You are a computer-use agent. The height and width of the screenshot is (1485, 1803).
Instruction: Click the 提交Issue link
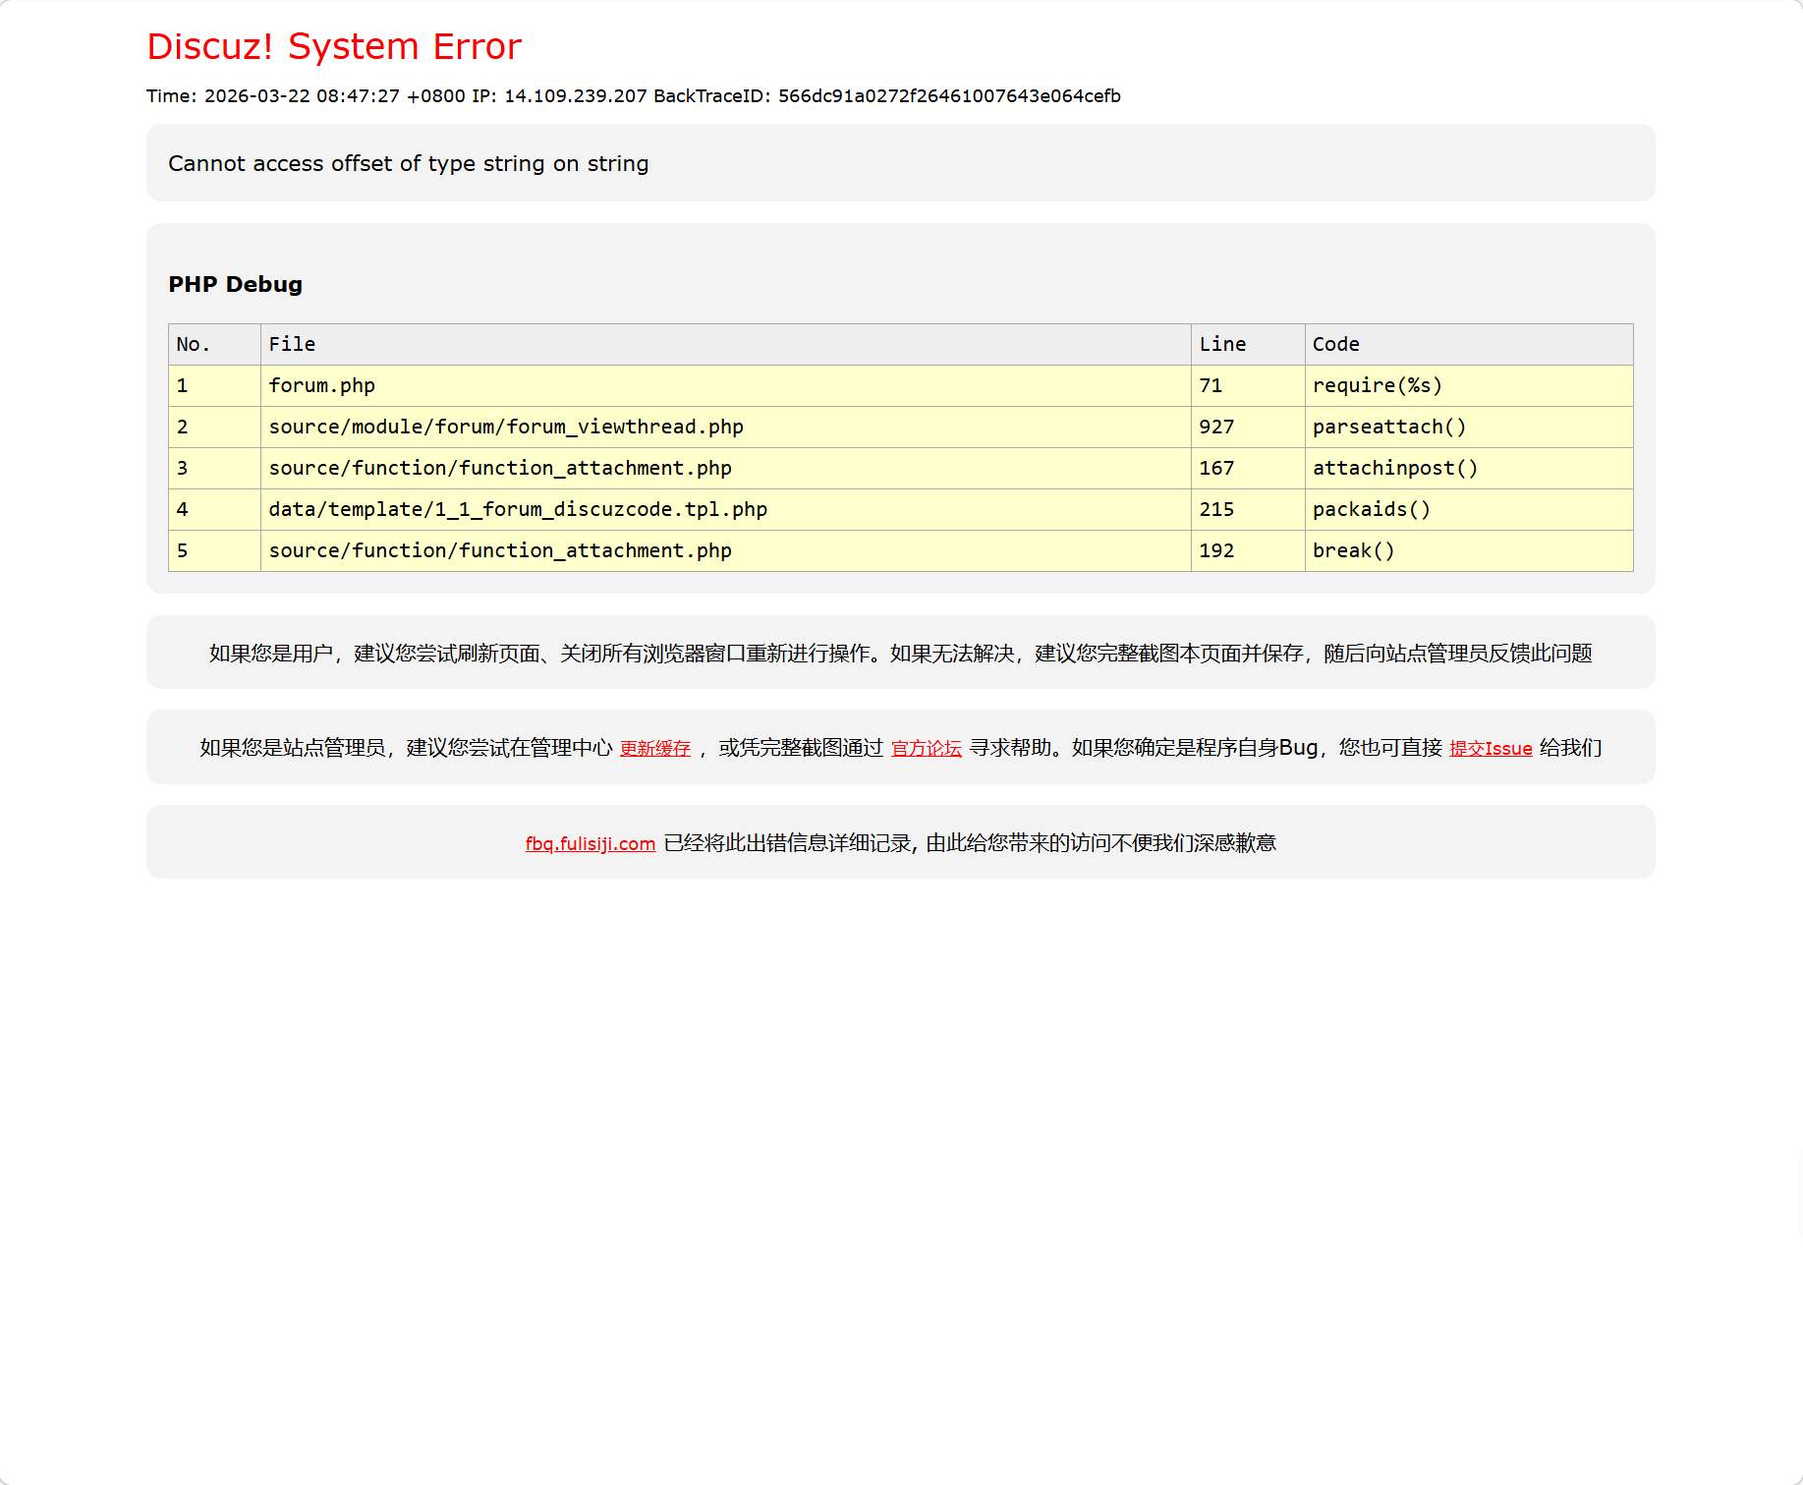pos(1490,748)
